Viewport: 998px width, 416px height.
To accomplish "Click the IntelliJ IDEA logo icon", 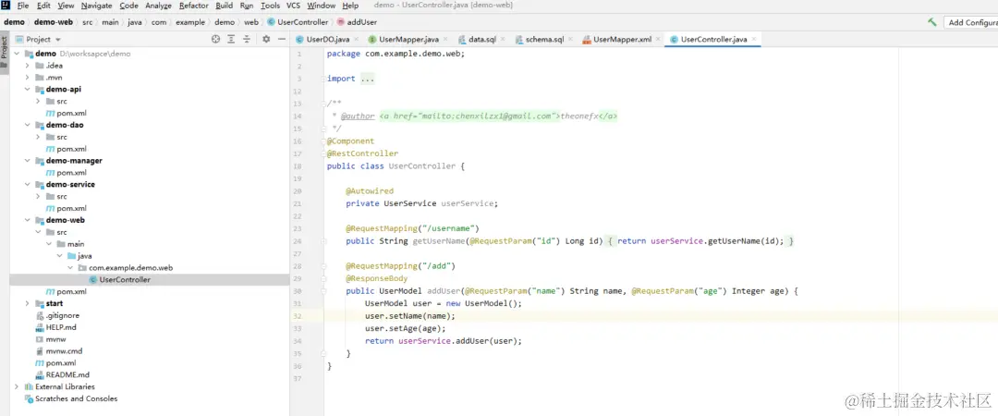I will (6, 6).
